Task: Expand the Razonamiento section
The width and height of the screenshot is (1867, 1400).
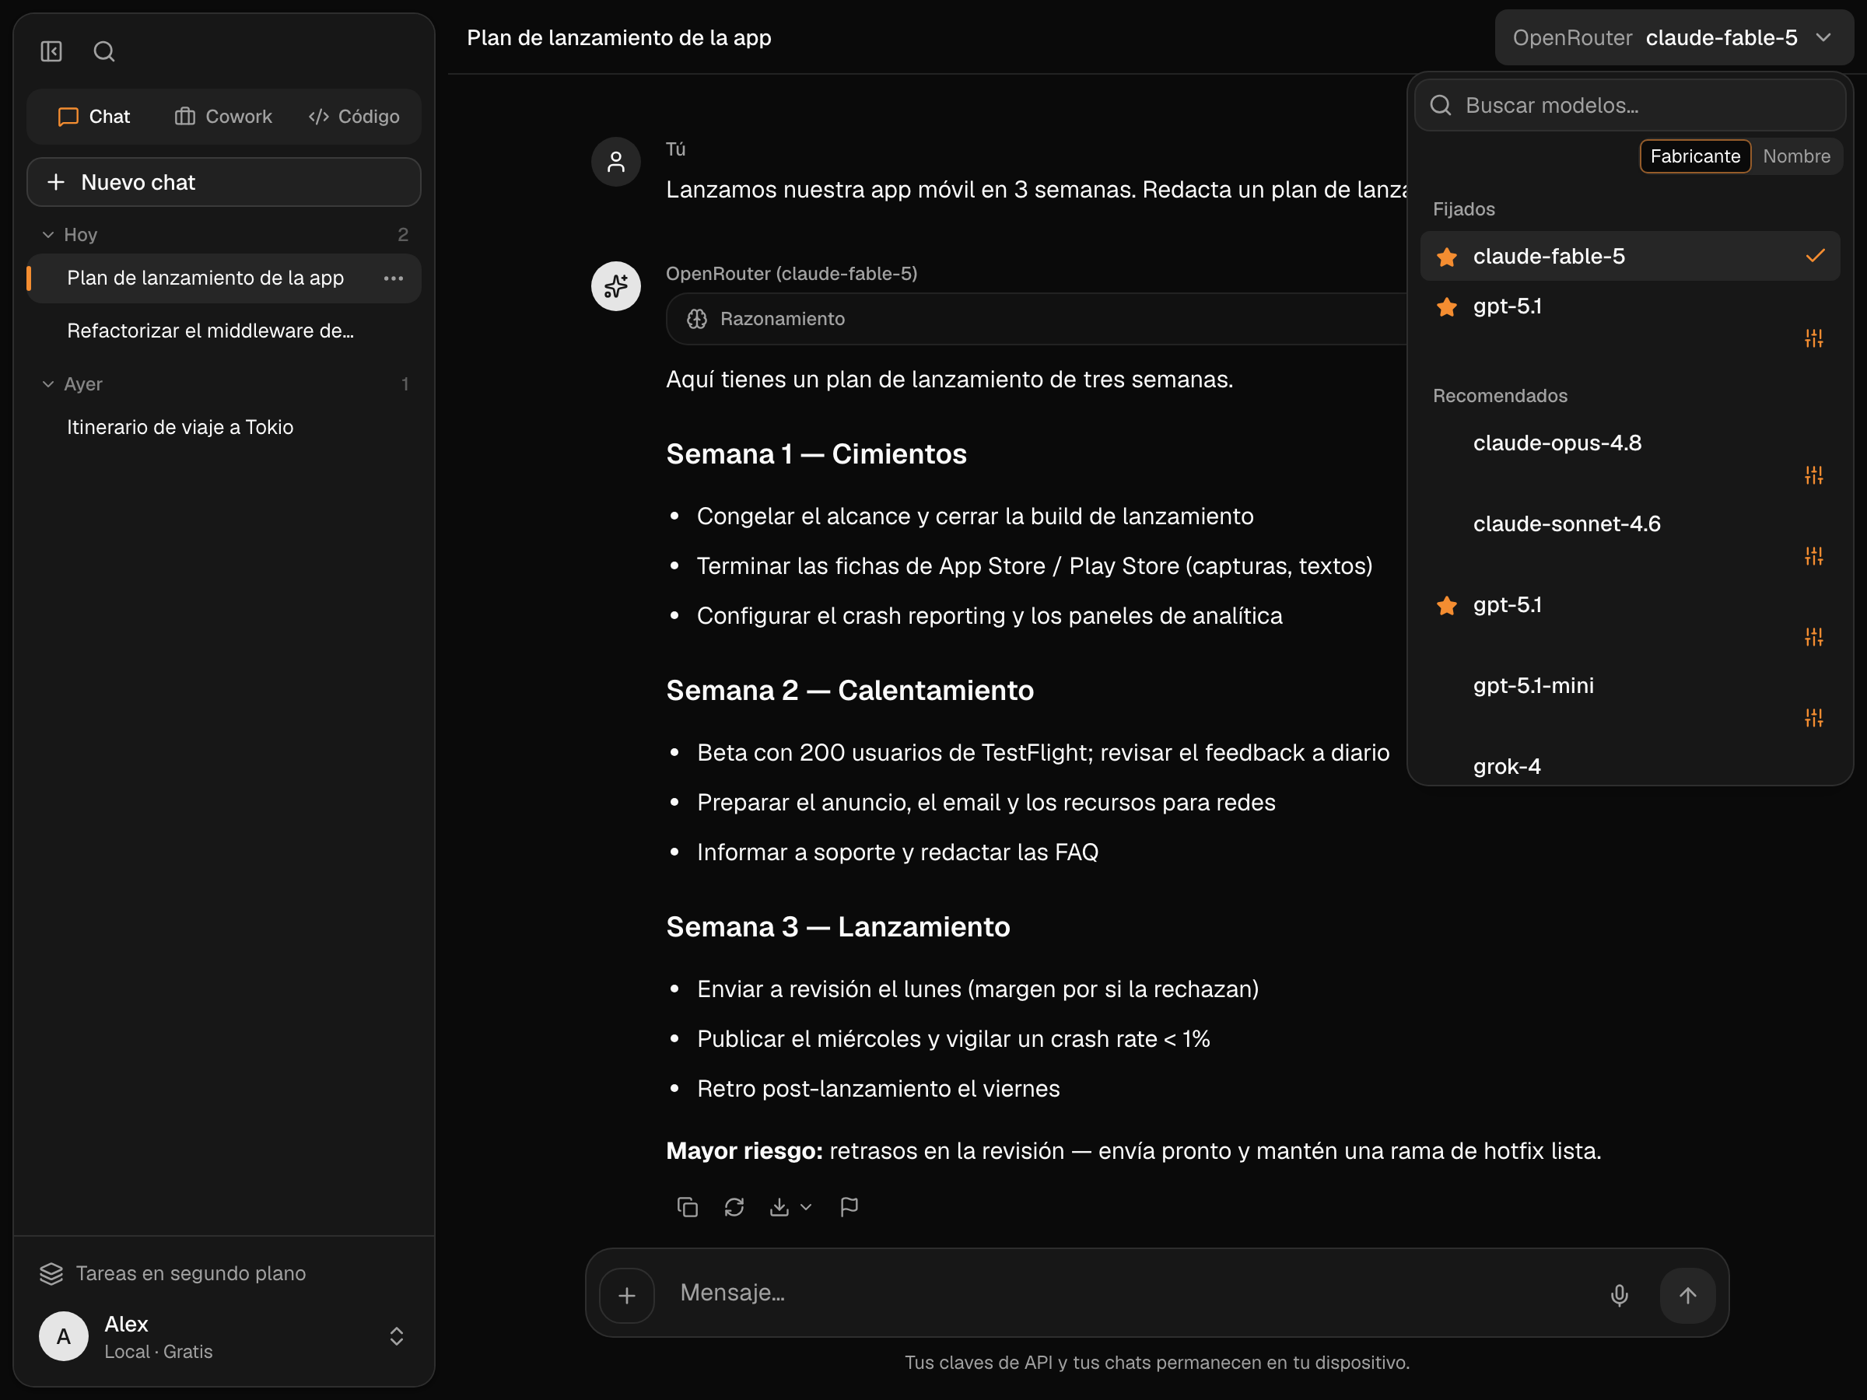Action: (x=1036, y=319)
